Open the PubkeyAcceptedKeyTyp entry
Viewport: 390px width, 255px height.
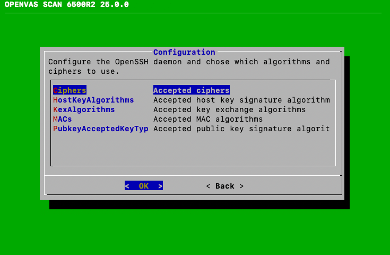click(x=101, y=129)
